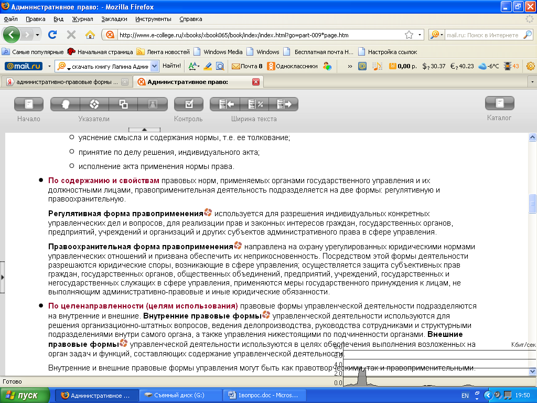Stop loading with the X button

pyautogui.click(x=71, y=35)
